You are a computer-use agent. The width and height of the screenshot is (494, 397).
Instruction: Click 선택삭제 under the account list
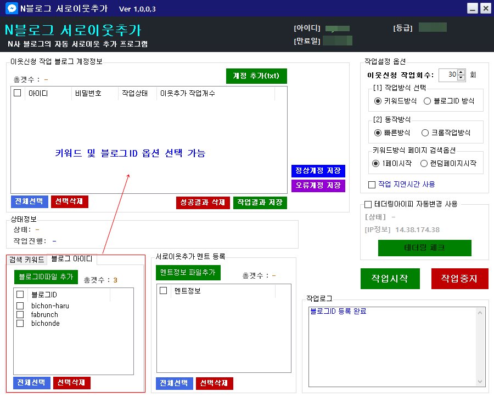(x=69, y=202)
